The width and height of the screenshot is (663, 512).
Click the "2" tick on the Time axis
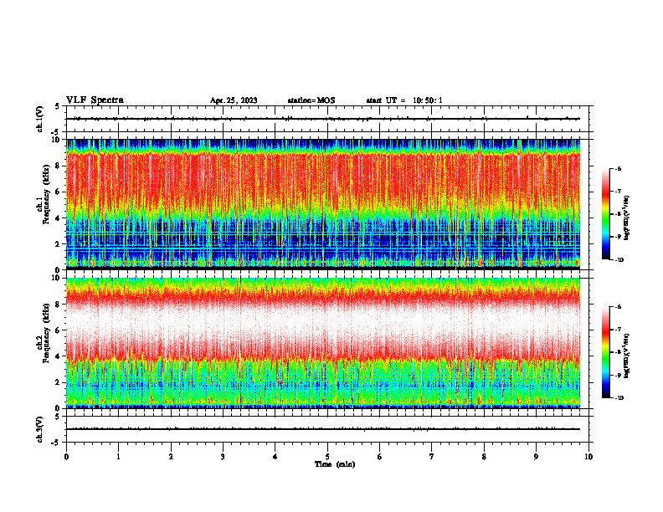tap(171, 457)
